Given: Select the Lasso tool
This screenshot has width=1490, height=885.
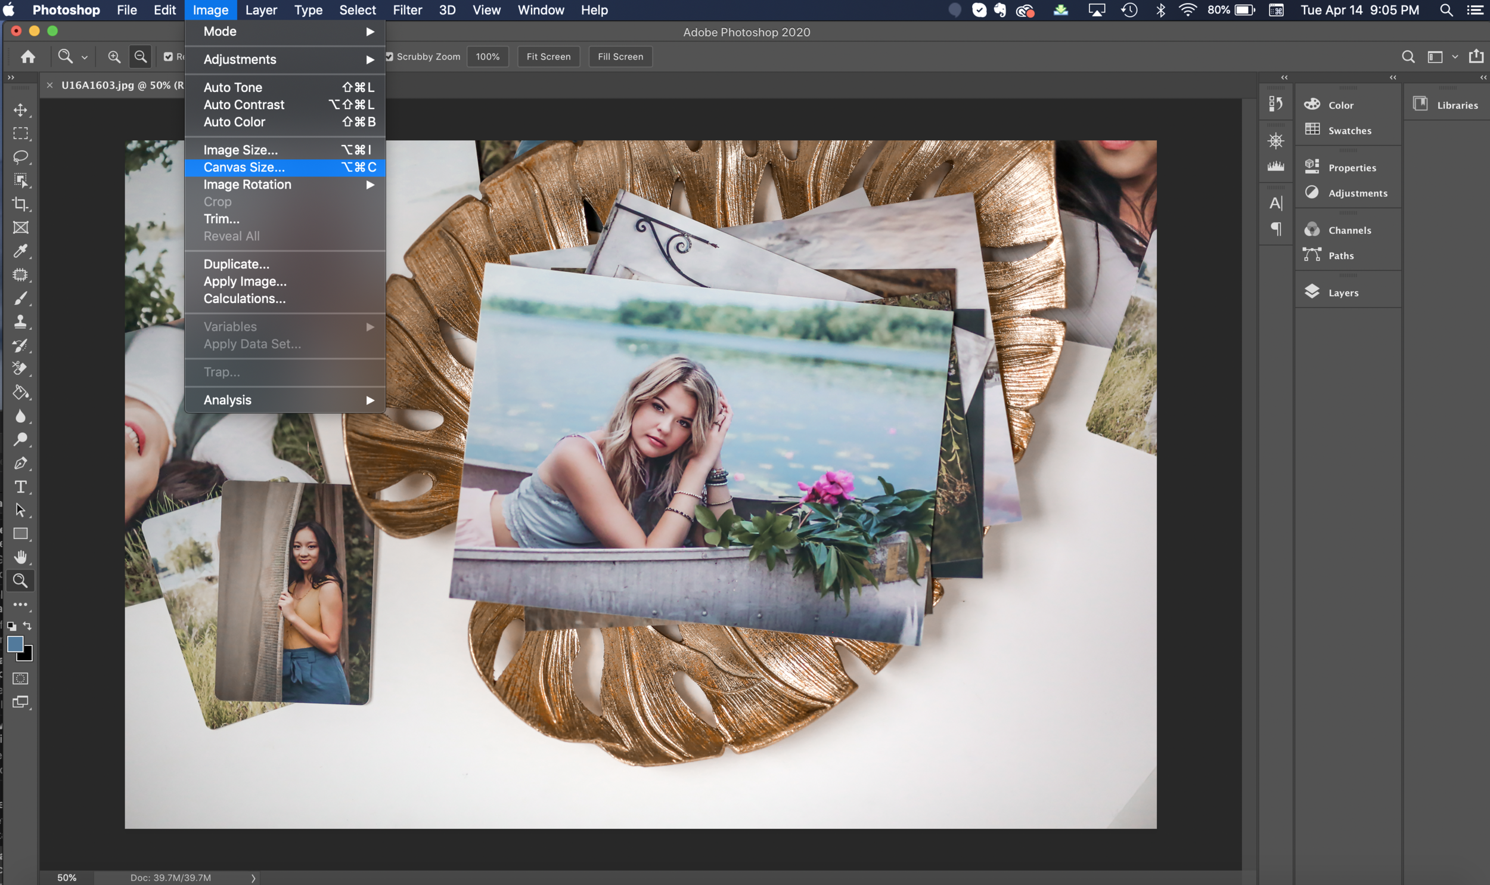Looking at the screenshot, I should coord(20,157).
